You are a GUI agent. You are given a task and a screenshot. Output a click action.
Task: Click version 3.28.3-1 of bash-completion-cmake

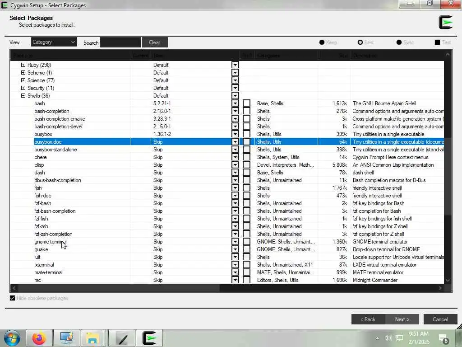click(162, 119)
